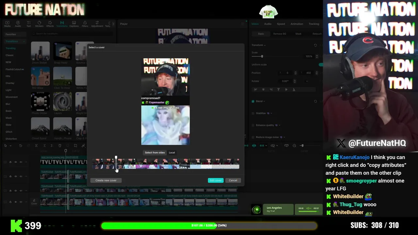
Task: Open the Text panel icon
Action: 29,24
